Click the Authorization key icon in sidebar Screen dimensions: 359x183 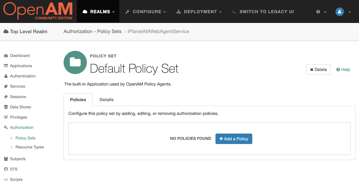(x=6, y=127)
